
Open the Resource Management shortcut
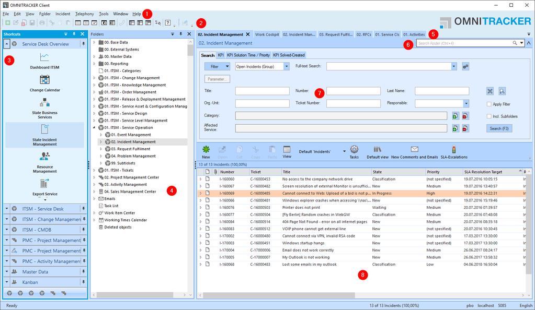coord(44,162)
